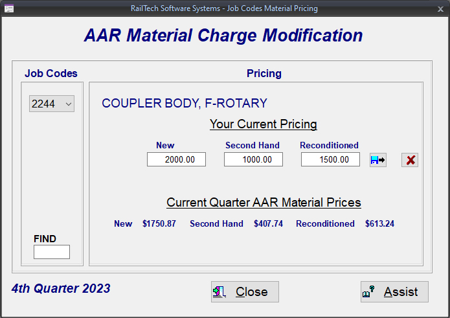Click the Second Hand price field 1000.00
This screenshot has width=450, height=318.
pos(253,159)
